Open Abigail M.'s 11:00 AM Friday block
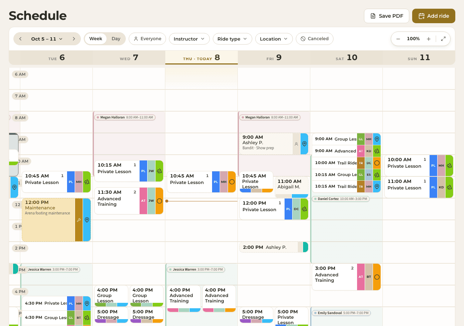Screen dimensions: 464x326 click(x=292, y=187)
